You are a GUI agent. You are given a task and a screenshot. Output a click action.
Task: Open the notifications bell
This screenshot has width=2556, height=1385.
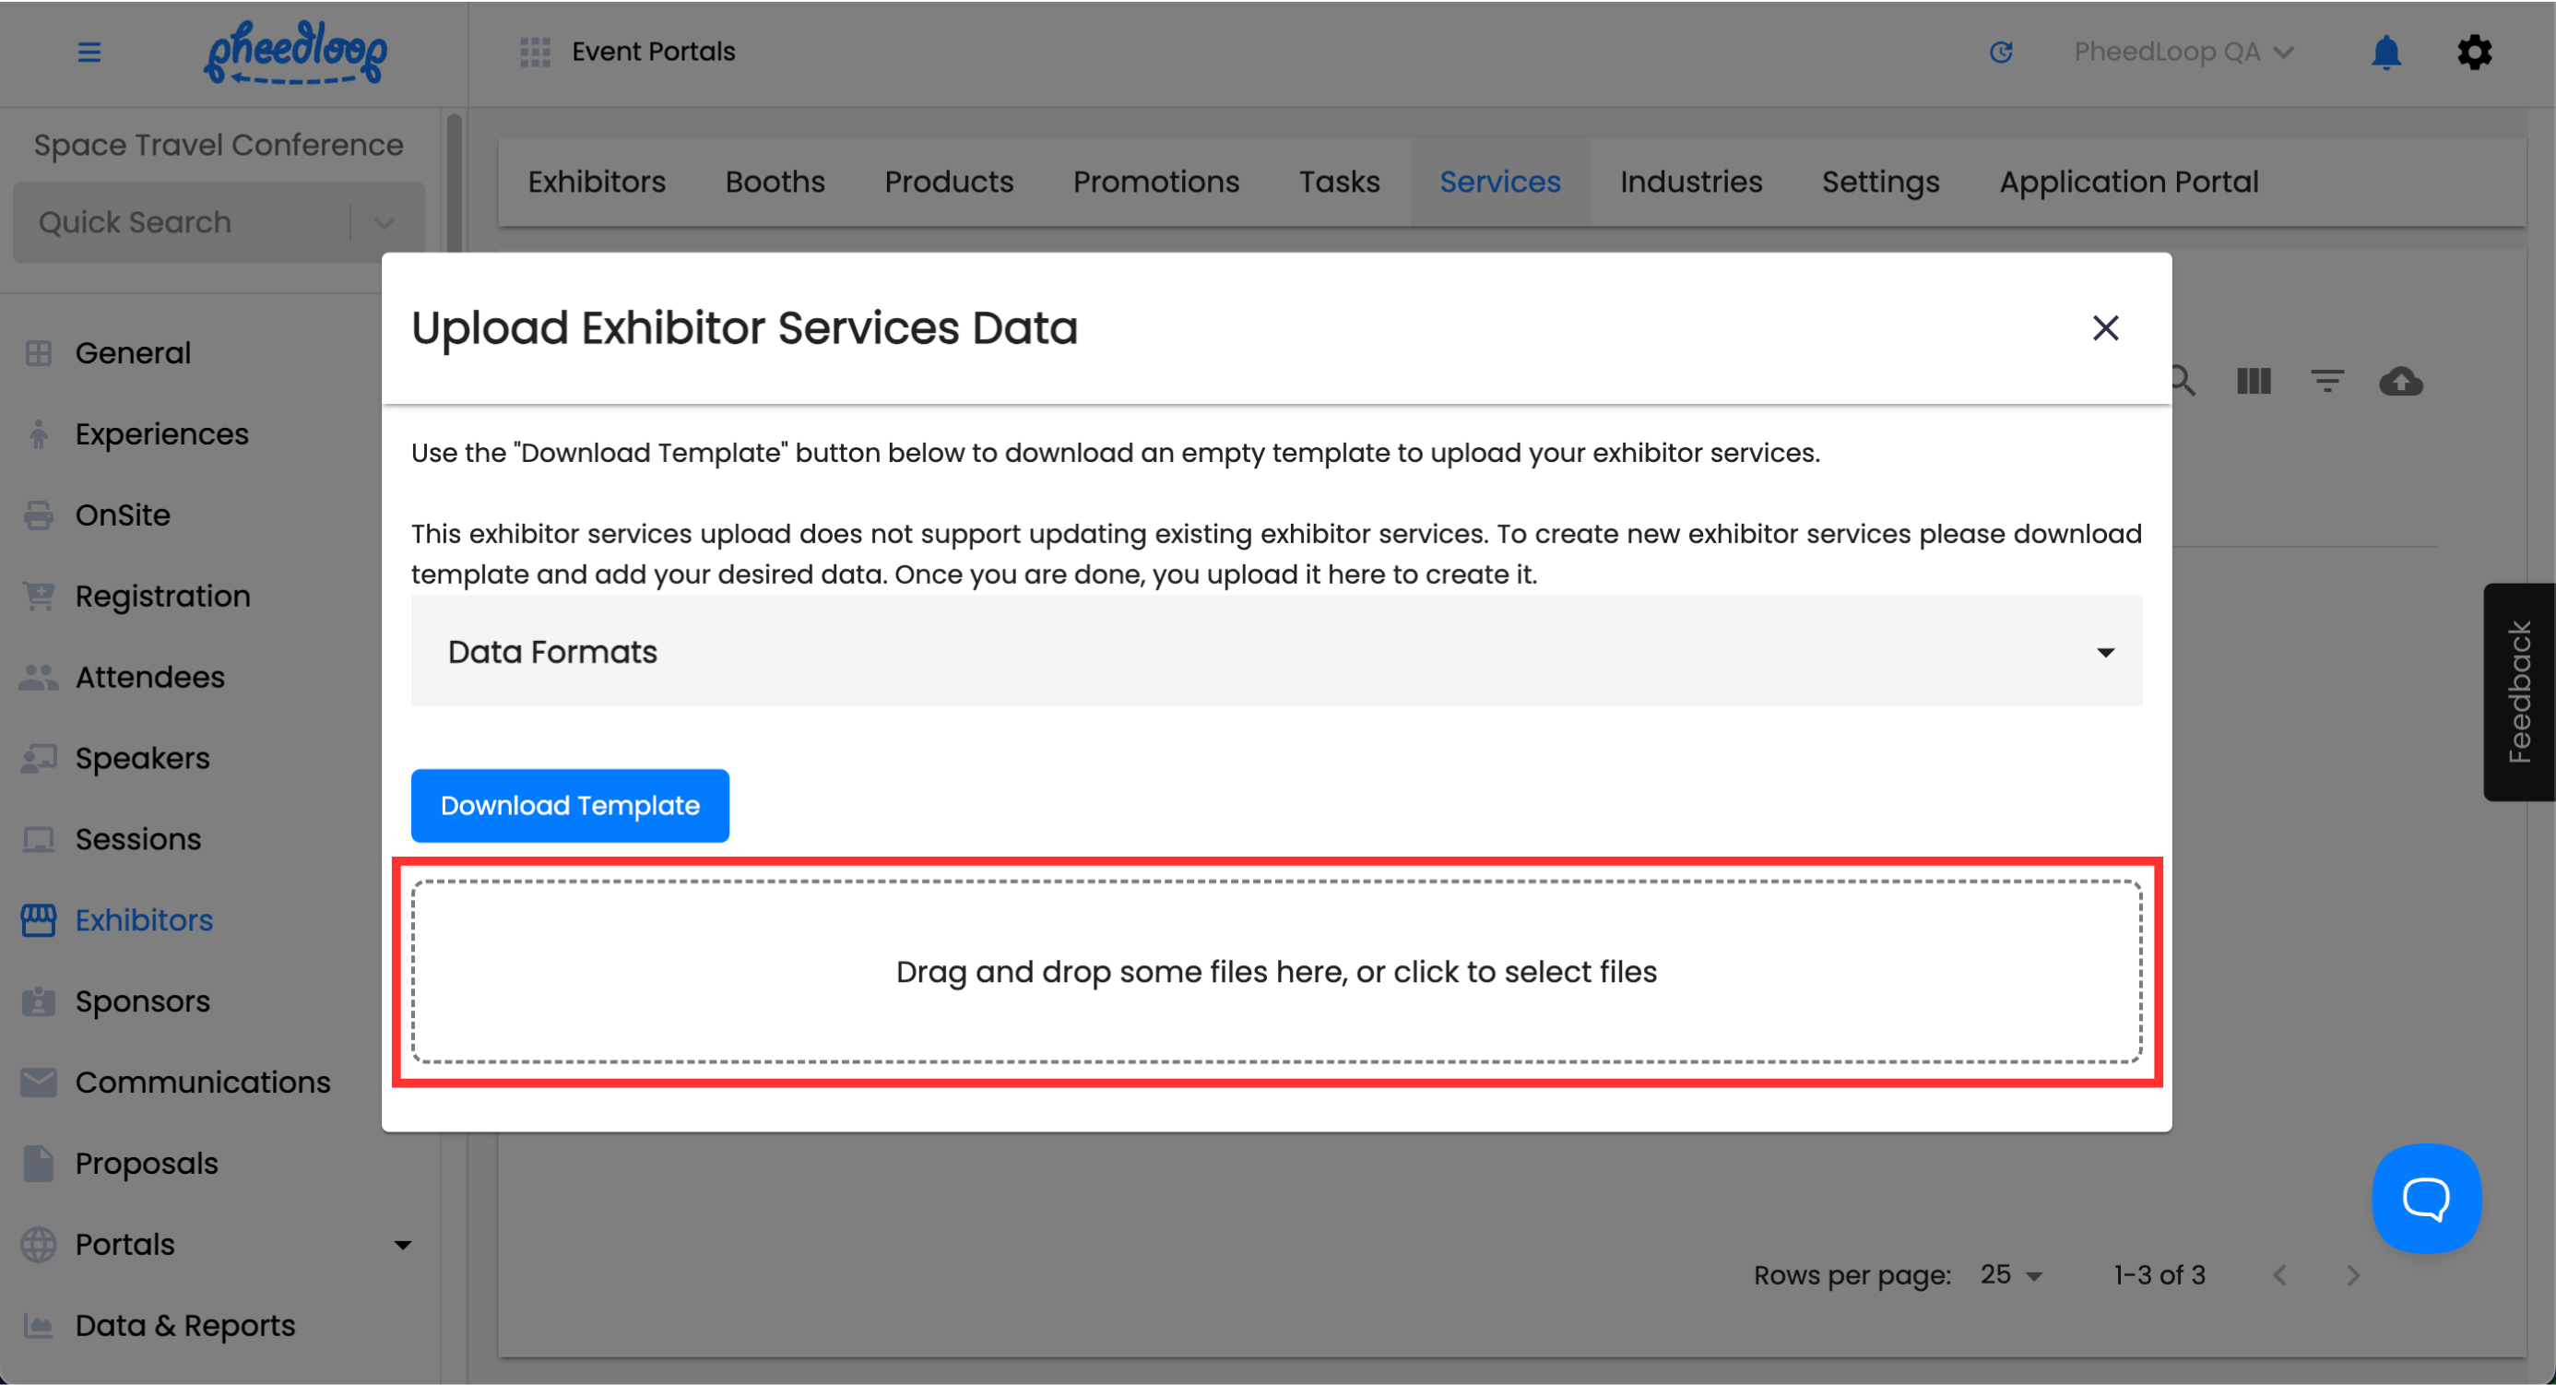[2385, 52]
